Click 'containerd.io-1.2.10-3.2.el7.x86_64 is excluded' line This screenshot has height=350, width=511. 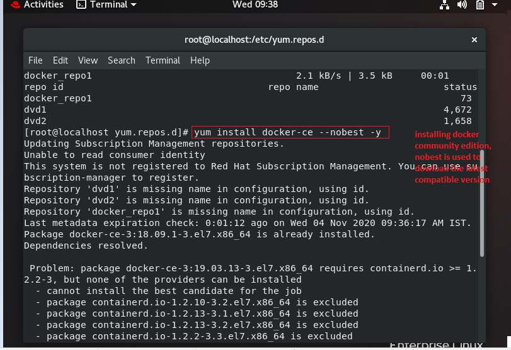pos(197,302)
